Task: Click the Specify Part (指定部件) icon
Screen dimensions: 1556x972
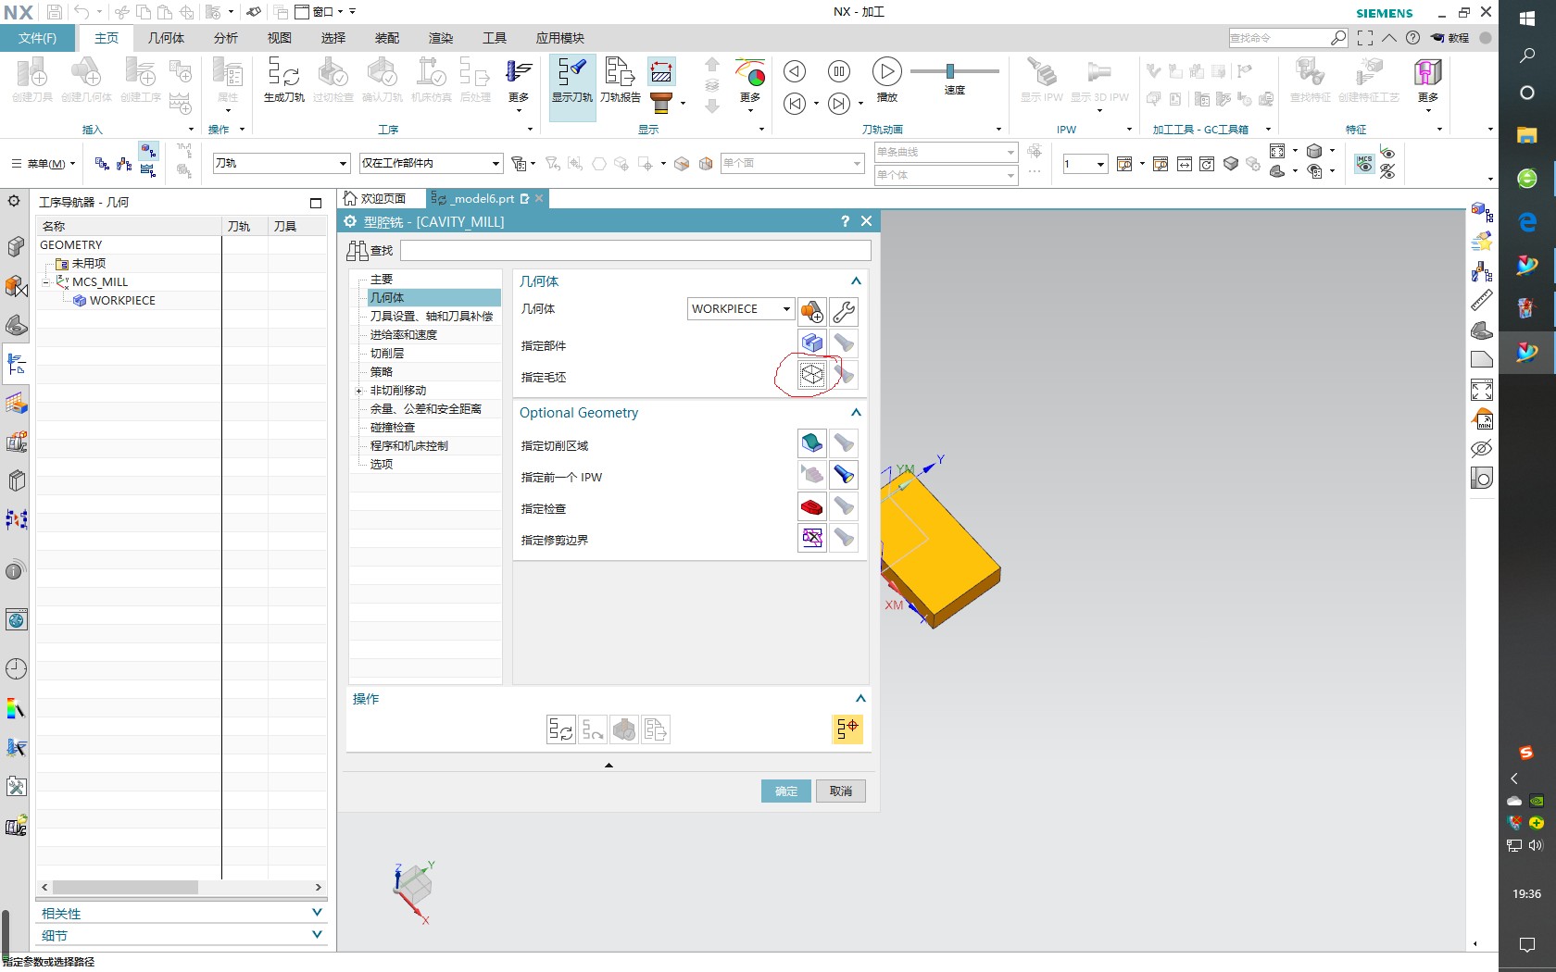Action: 811,343
